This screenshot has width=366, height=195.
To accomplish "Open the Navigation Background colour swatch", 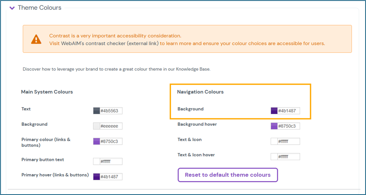I will (274, 111).
